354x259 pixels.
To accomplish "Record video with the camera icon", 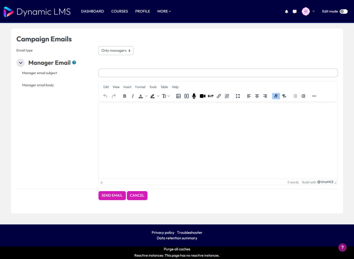I will [203, 96].
